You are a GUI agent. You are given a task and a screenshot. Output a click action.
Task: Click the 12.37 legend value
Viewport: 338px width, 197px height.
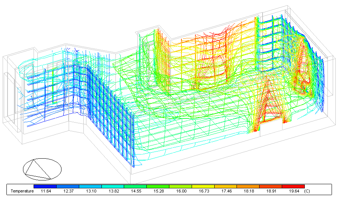click(68, 191)
